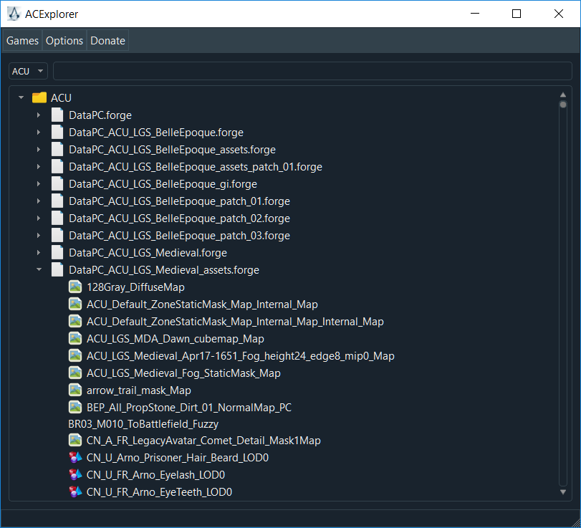Click the ACExplorer logo in title bar
The width and height of the screenshot is (581, 528).
pyautogui.click(x=14, y=14)
